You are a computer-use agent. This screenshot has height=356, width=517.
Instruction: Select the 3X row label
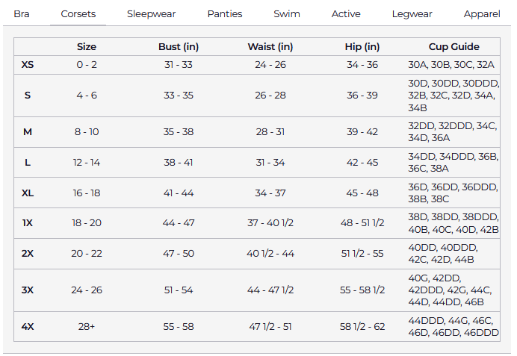pyautogui.click(x=28, y=290)
